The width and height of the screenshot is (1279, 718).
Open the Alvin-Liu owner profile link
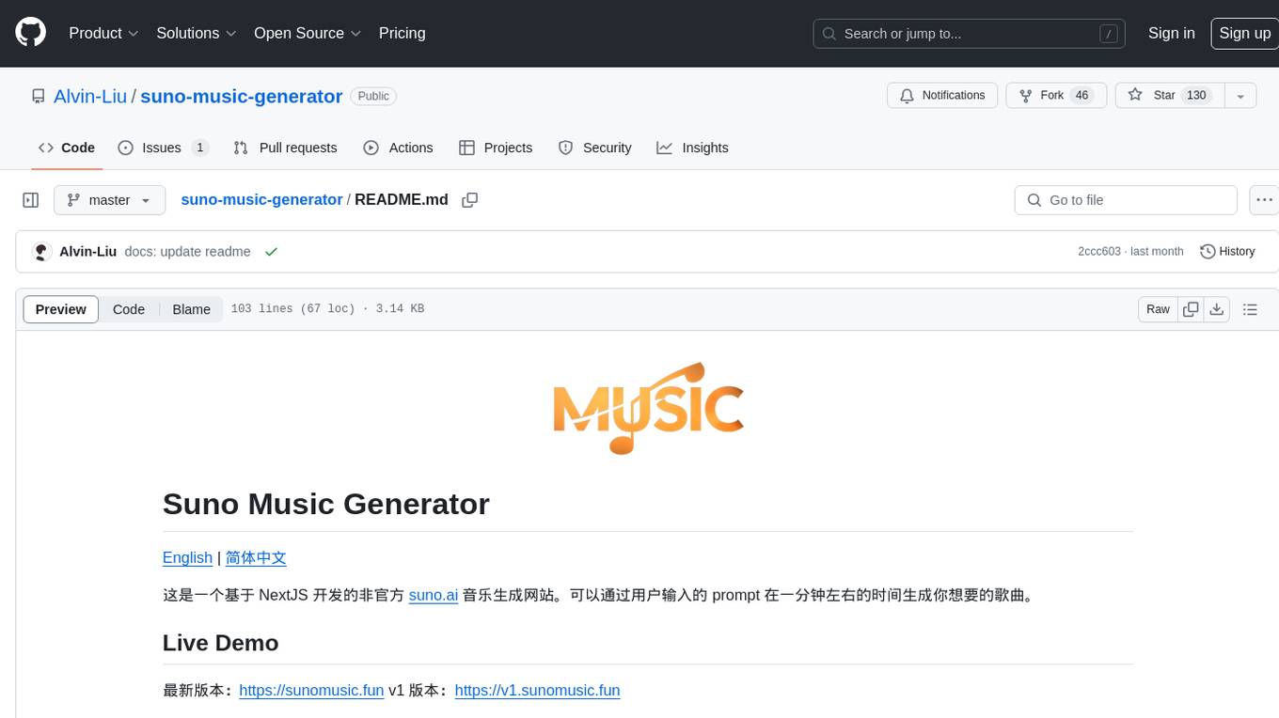pos(90,96)
